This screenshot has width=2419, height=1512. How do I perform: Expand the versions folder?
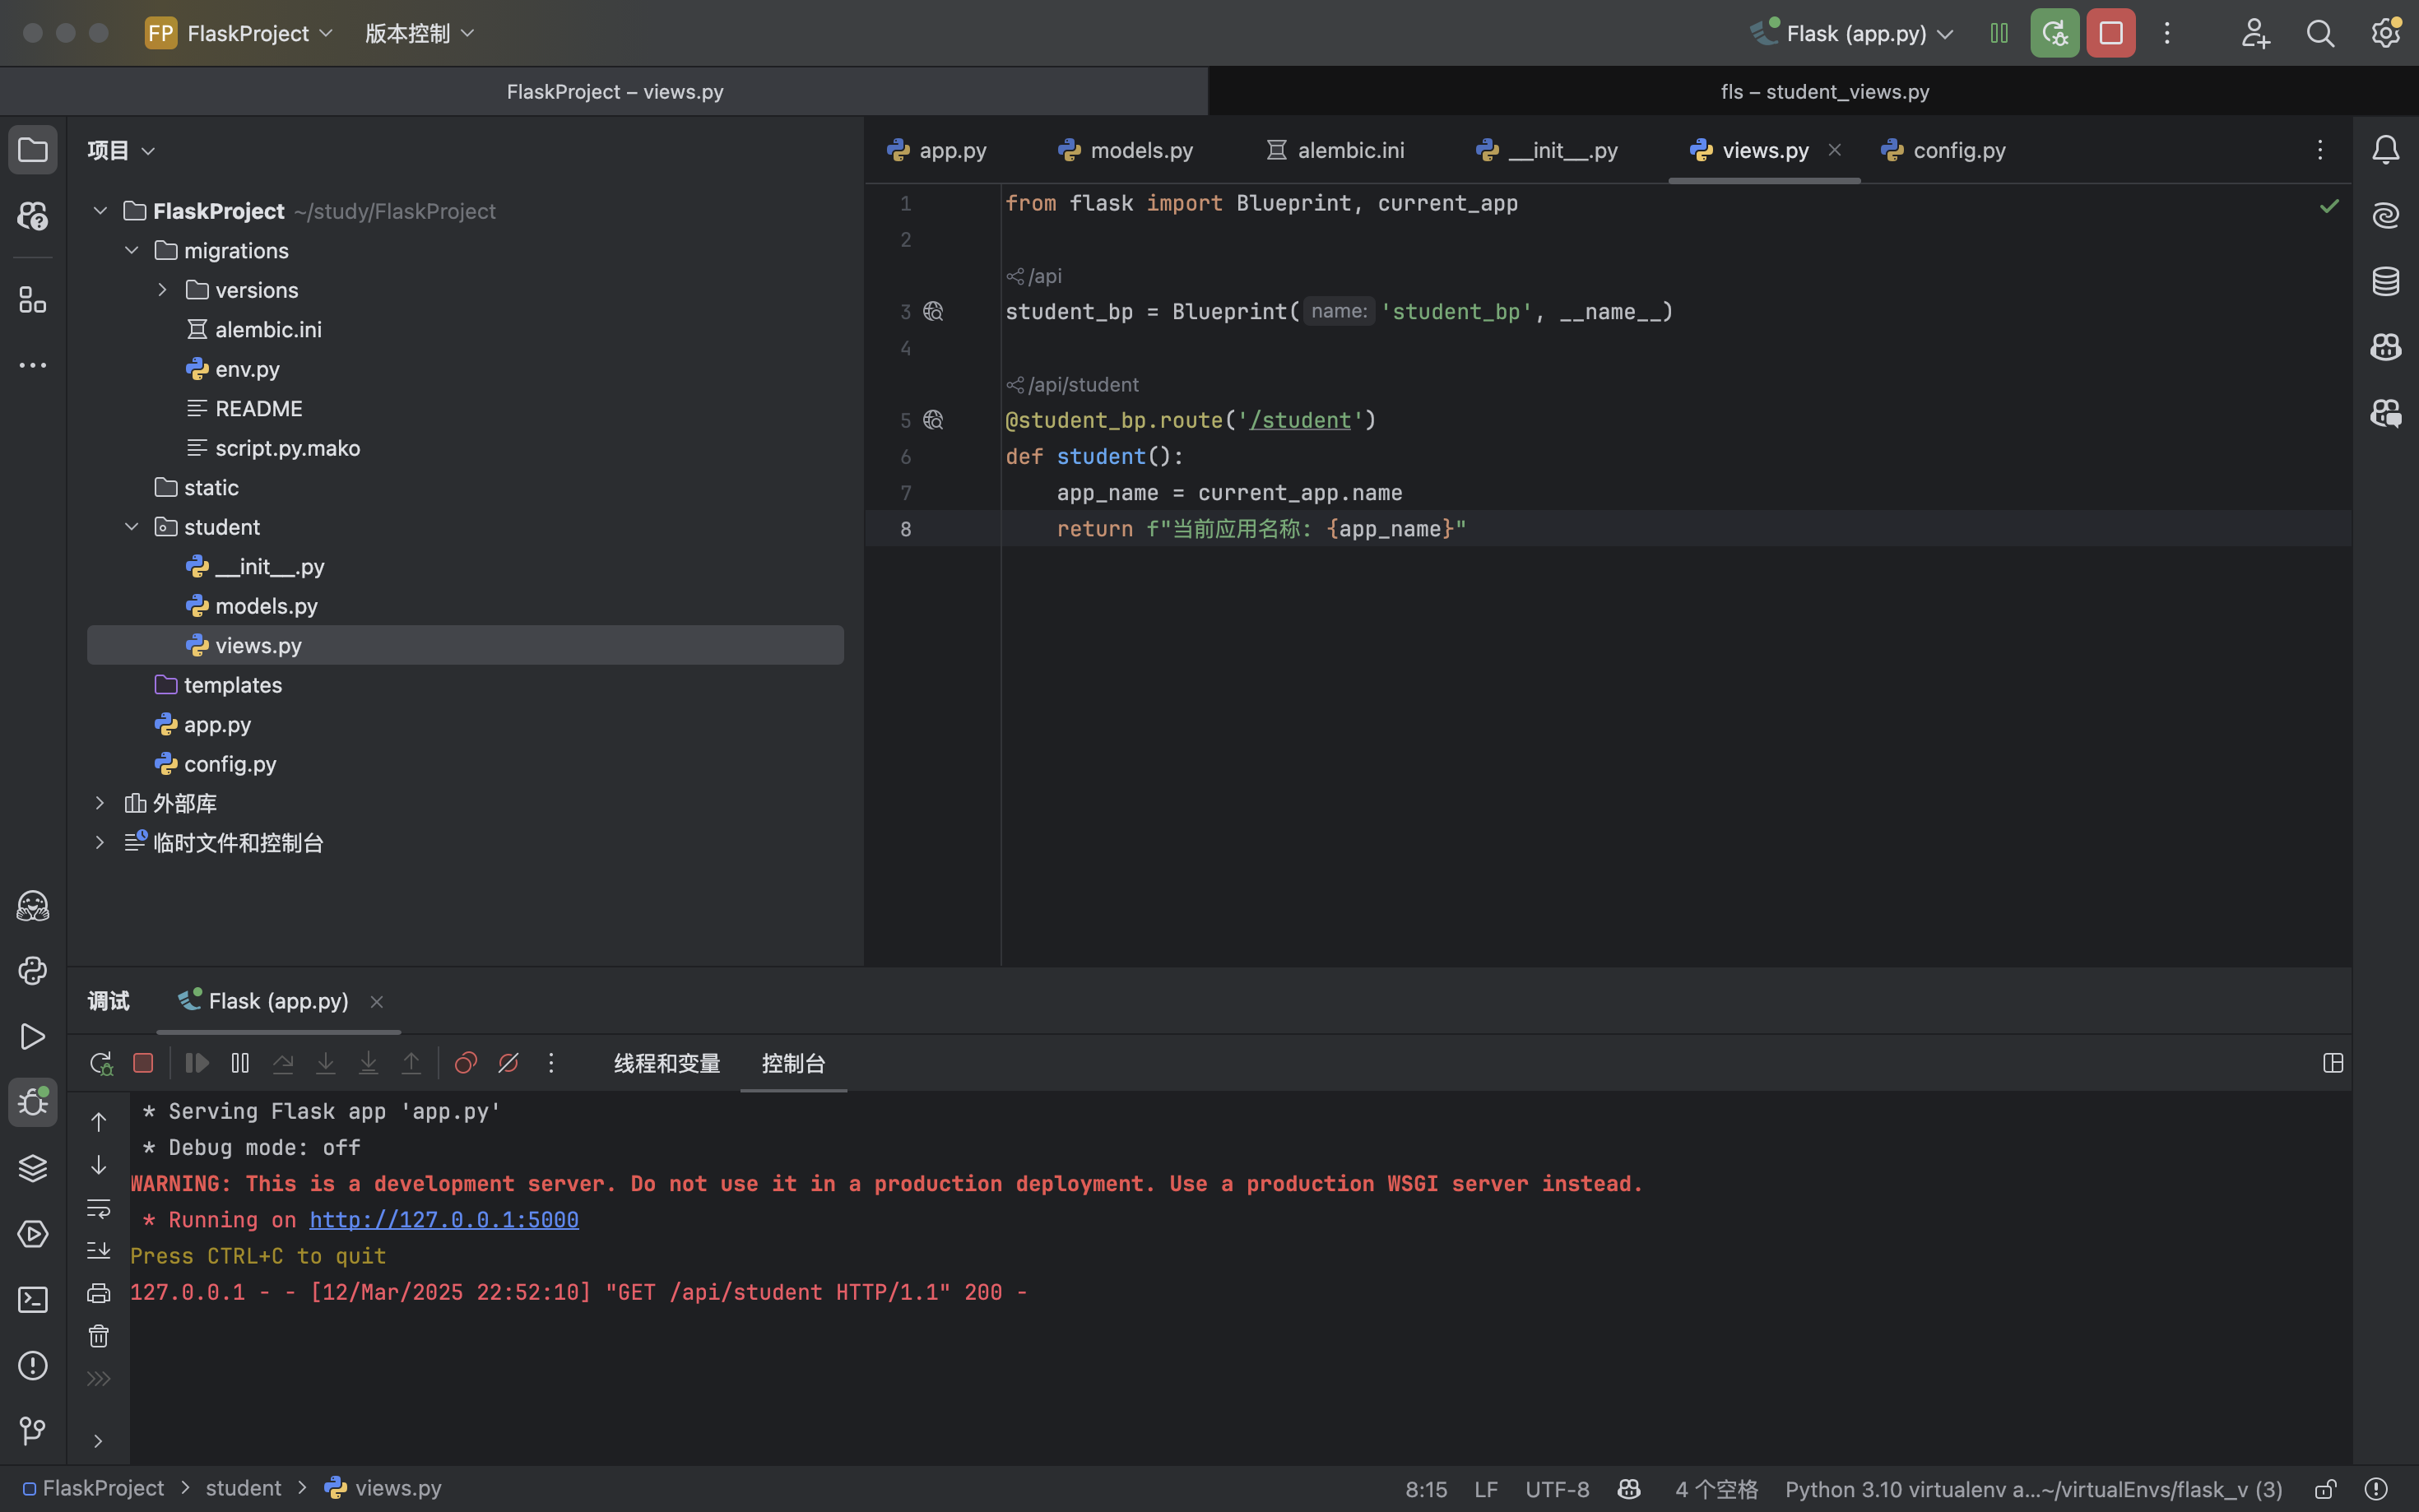tap(162, 290)
